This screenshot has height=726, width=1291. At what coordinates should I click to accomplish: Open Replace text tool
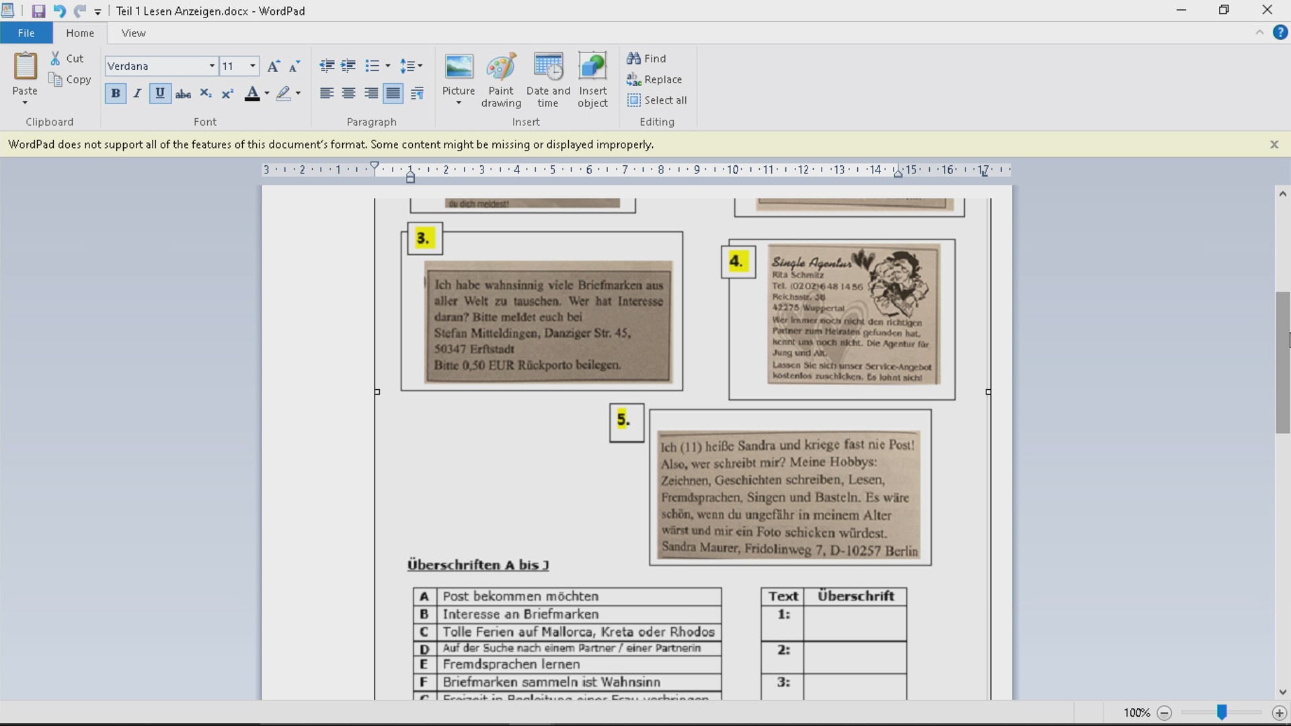tap(654, 79)
